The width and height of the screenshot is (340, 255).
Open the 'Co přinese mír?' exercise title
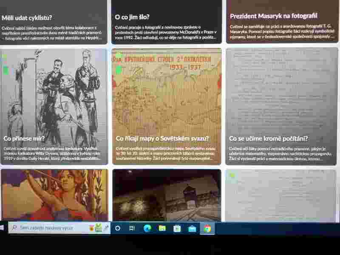coord(24,139)
